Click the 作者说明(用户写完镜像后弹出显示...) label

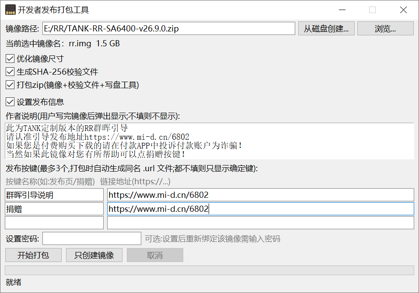[93, 116]
